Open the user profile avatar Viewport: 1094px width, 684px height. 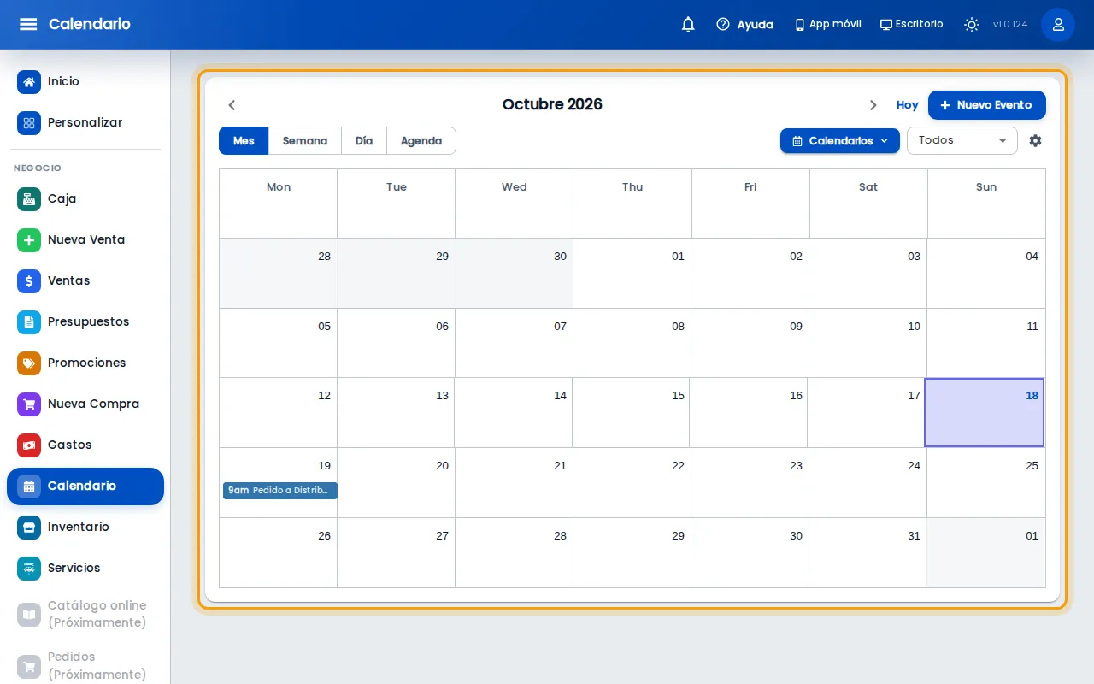point(1058,24)
